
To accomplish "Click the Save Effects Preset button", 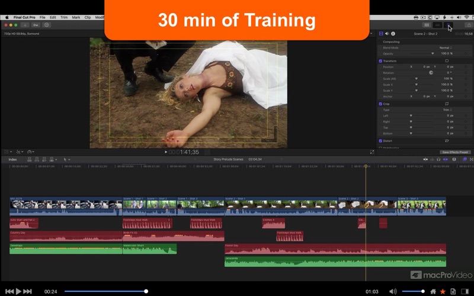I will [454, 152].
